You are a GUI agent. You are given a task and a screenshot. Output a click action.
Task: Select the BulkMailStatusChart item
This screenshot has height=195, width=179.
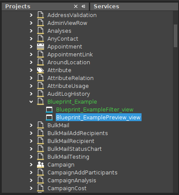(x=74, y=149)
